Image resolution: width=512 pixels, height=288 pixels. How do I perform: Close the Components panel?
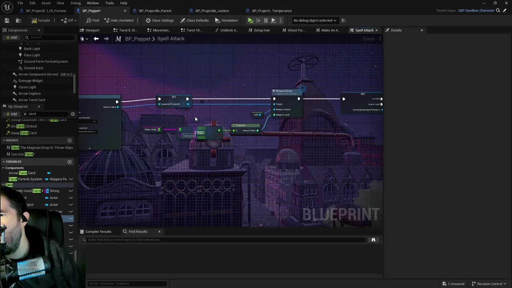(x=39, y=30)
